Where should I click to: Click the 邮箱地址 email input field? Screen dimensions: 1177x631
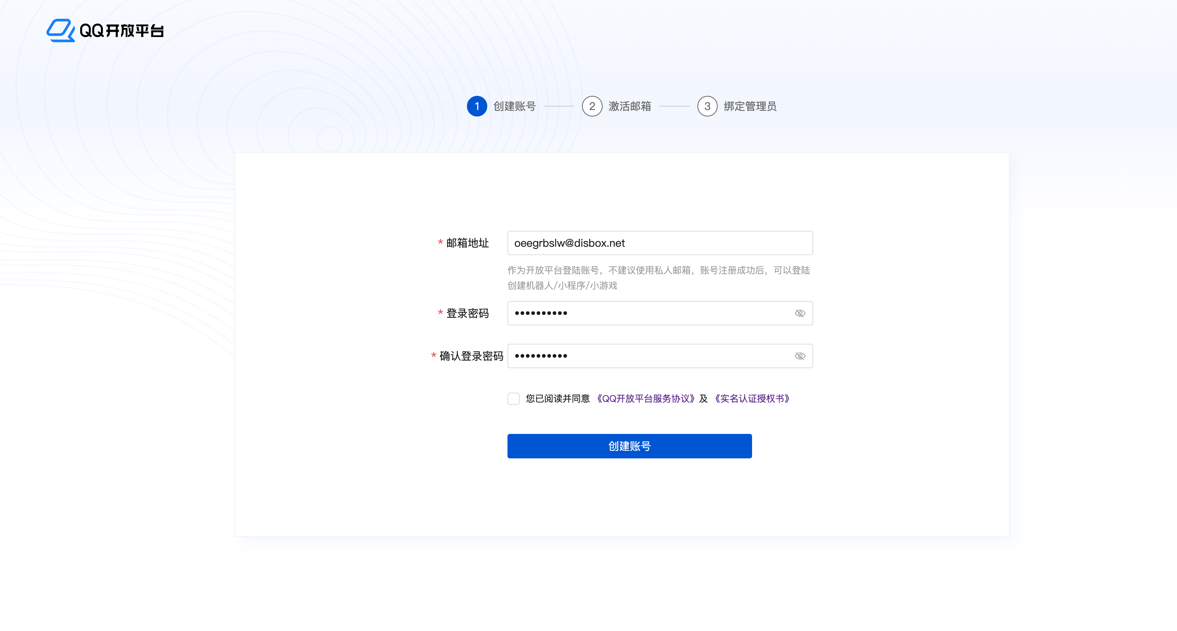[659, 243]
